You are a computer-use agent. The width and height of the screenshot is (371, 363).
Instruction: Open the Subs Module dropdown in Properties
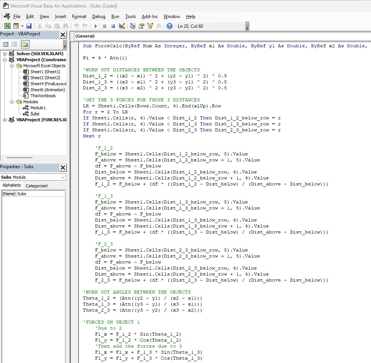tap(63, 177)
